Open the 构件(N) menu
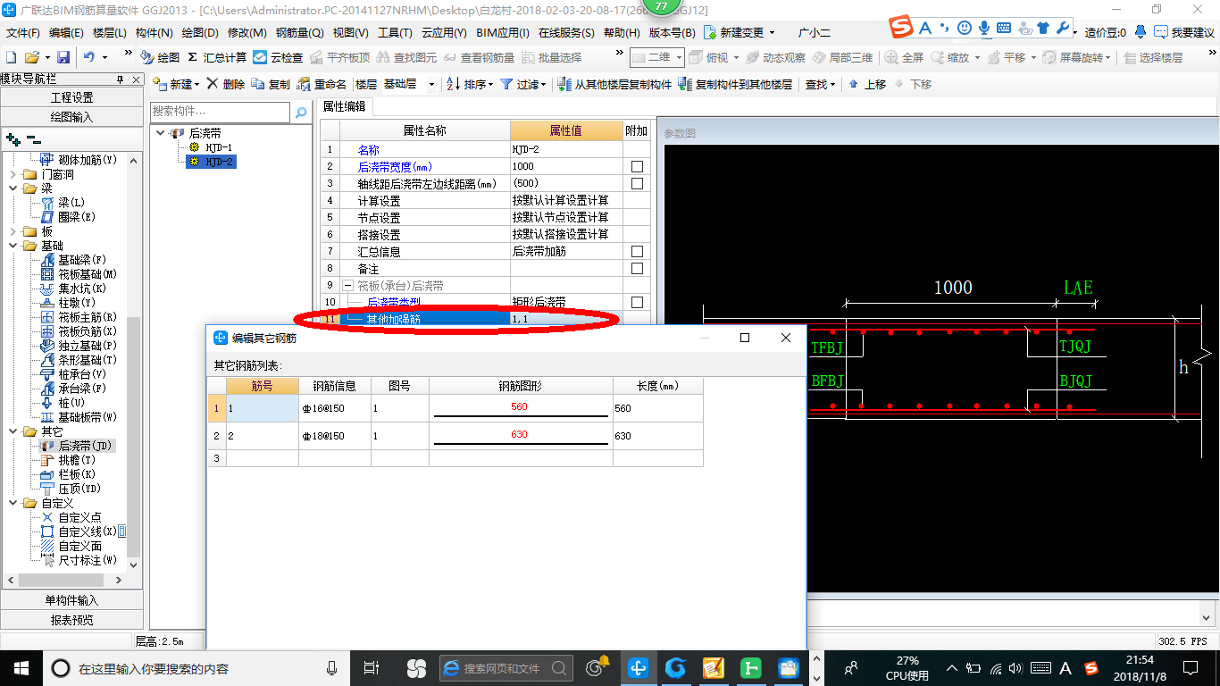This screenshot has height=686, width=1220. click(154, 32)
